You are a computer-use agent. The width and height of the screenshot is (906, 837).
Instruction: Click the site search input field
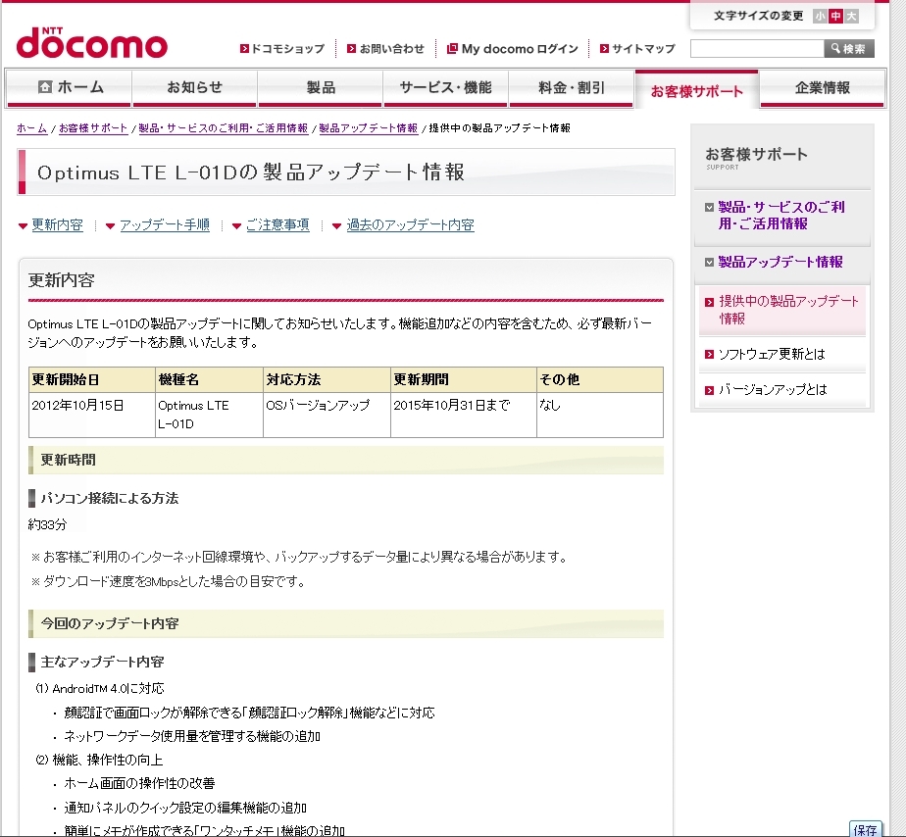tap(757, 49)
